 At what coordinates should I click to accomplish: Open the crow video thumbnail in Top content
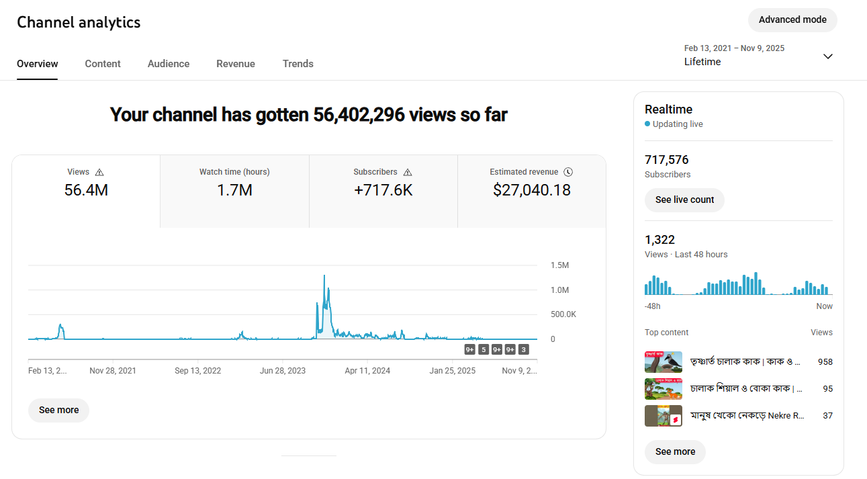pos(663,362)
